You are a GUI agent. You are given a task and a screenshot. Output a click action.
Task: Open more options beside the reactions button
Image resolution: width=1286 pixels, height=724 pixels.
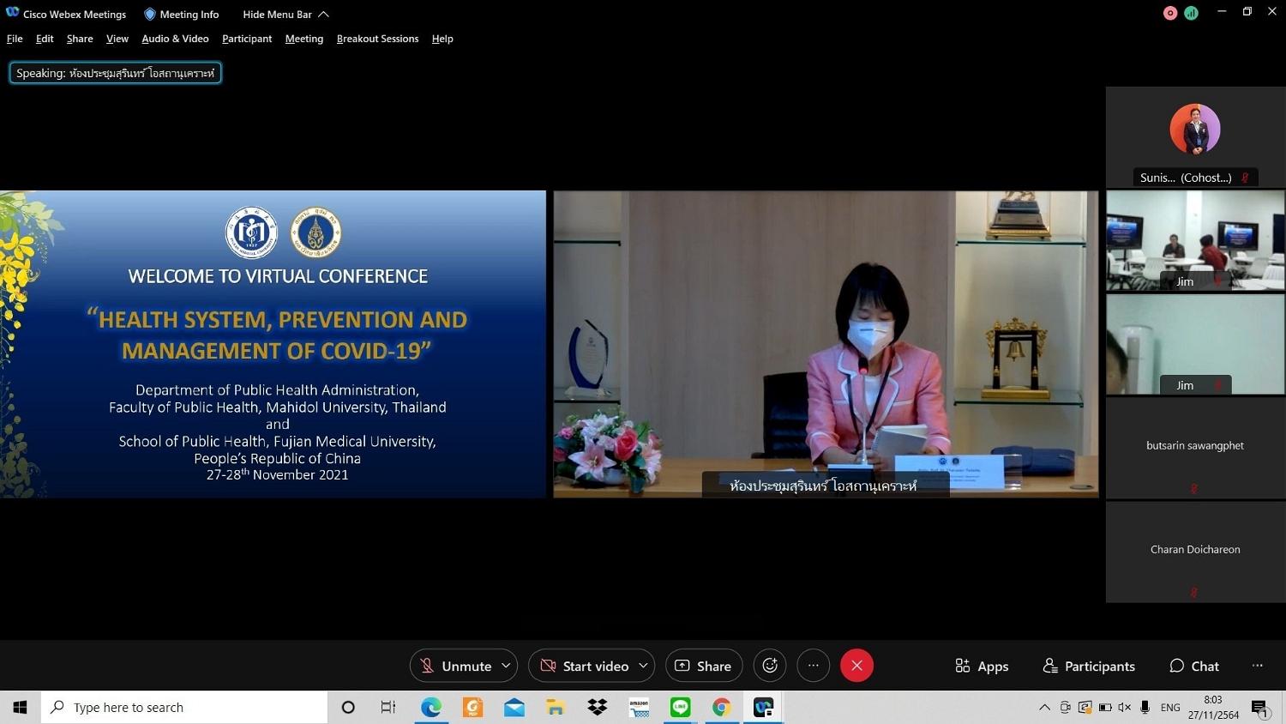pos(813,666)
